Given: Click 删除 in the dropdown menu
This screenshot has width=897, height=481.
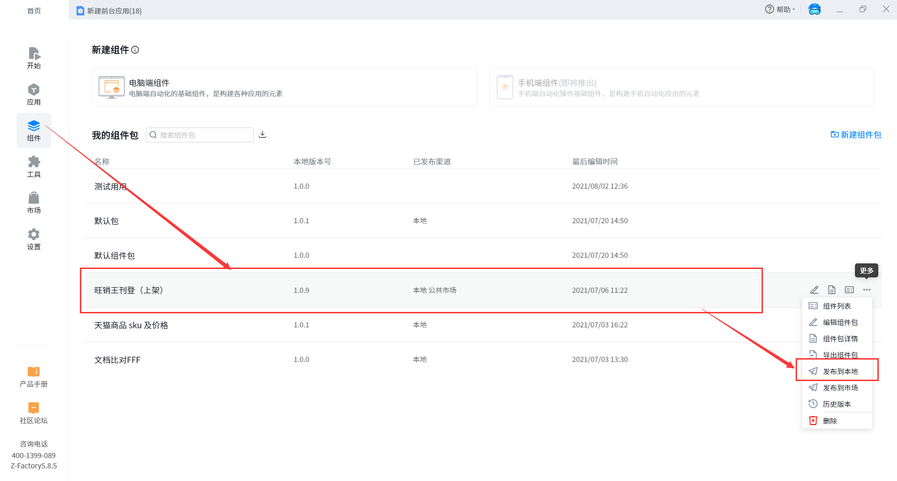Looking at the screenshot, I should point(829,421).
